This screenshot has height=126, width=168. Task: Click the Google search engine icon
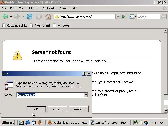click(132, 17)
